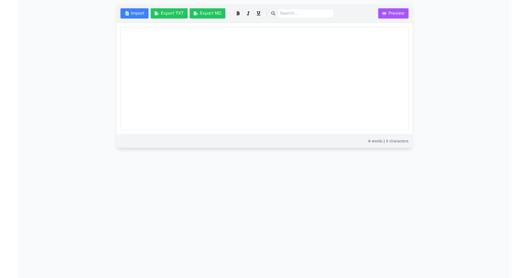Select the Underline formatting icon
529x278 pixels.
click(x=258, y=13)
